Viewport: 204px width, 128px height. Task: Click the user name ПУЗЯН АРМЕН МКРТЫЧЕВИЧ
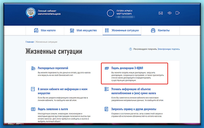124,12
